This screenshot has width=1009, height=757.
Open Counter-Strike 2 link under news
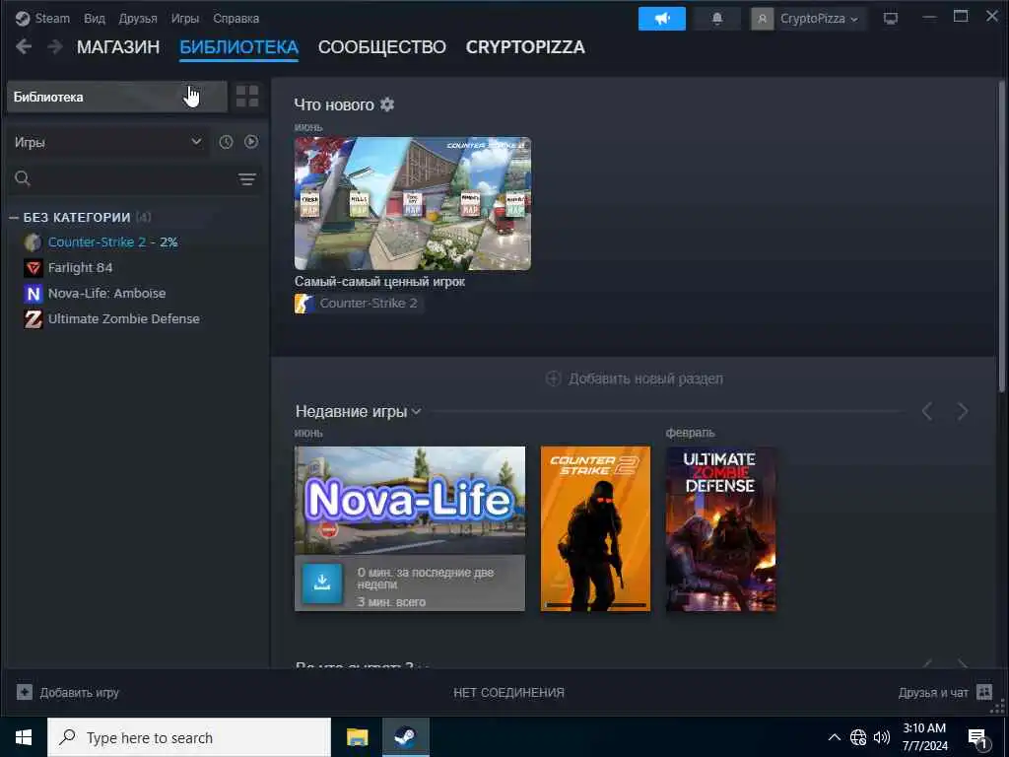pyautogui.click(x=369, y=304)
